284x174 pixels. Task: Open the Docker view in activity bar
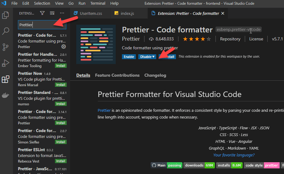(5, 95)
